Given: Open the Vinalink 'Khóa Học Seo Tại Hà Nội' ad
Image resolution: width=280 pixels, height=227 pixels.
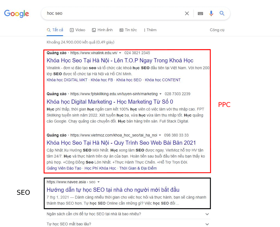Looking at the screenshot, I should click(x=120, y=60).
